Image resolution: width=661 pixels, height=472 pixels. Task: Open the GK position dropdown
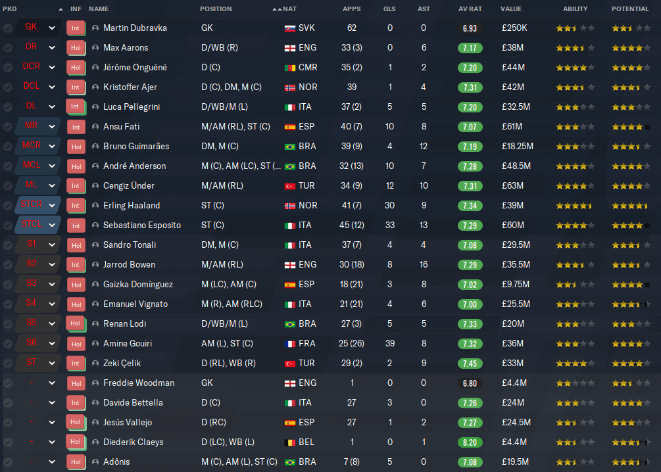point(52,28)
